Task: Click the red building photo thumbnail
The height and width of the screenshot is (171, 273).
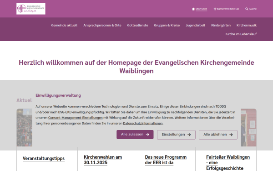Action: (248, 128)
